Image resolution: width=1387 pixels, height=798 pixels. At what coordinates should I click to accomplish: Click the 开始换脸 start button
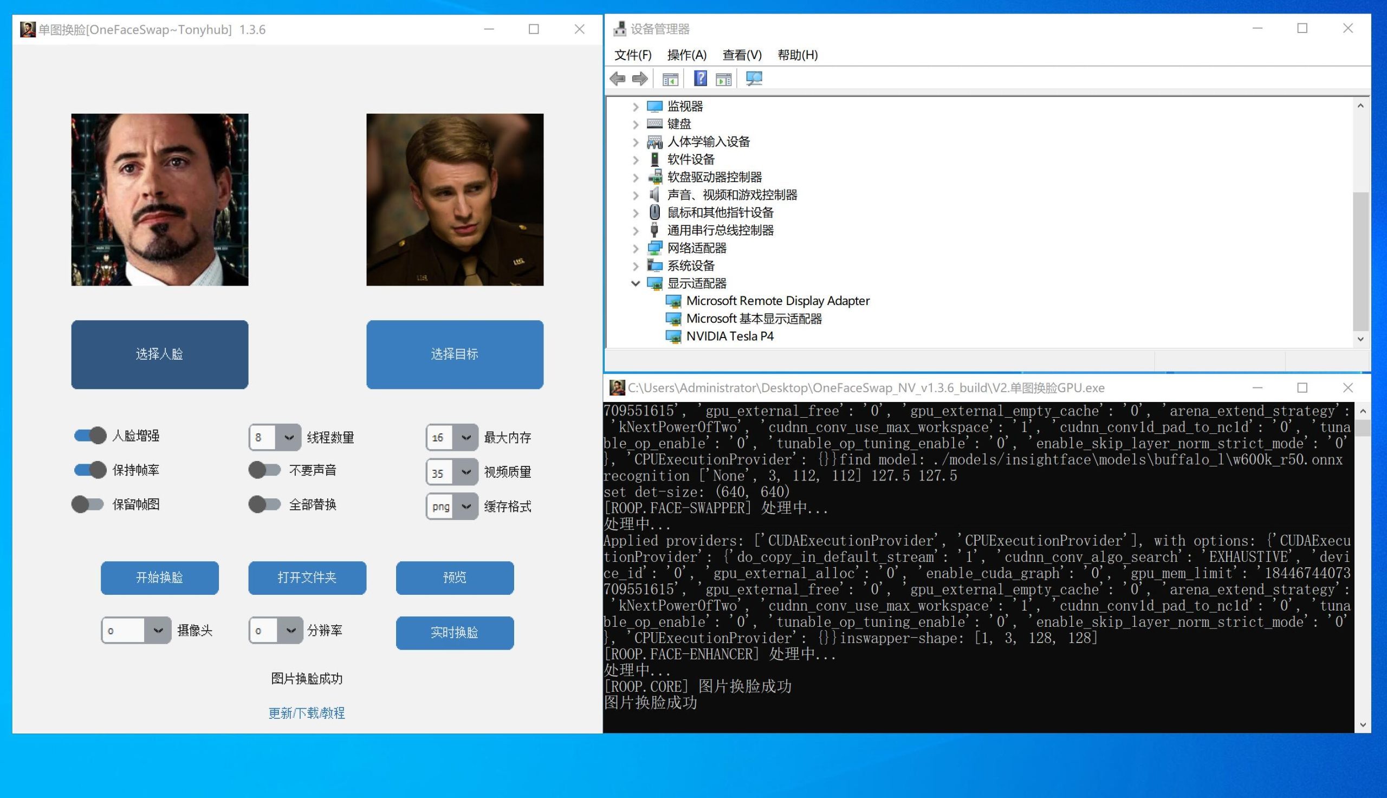tap(159, 578)
